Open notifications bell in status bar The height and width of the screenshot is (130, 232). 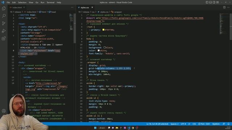228,124
